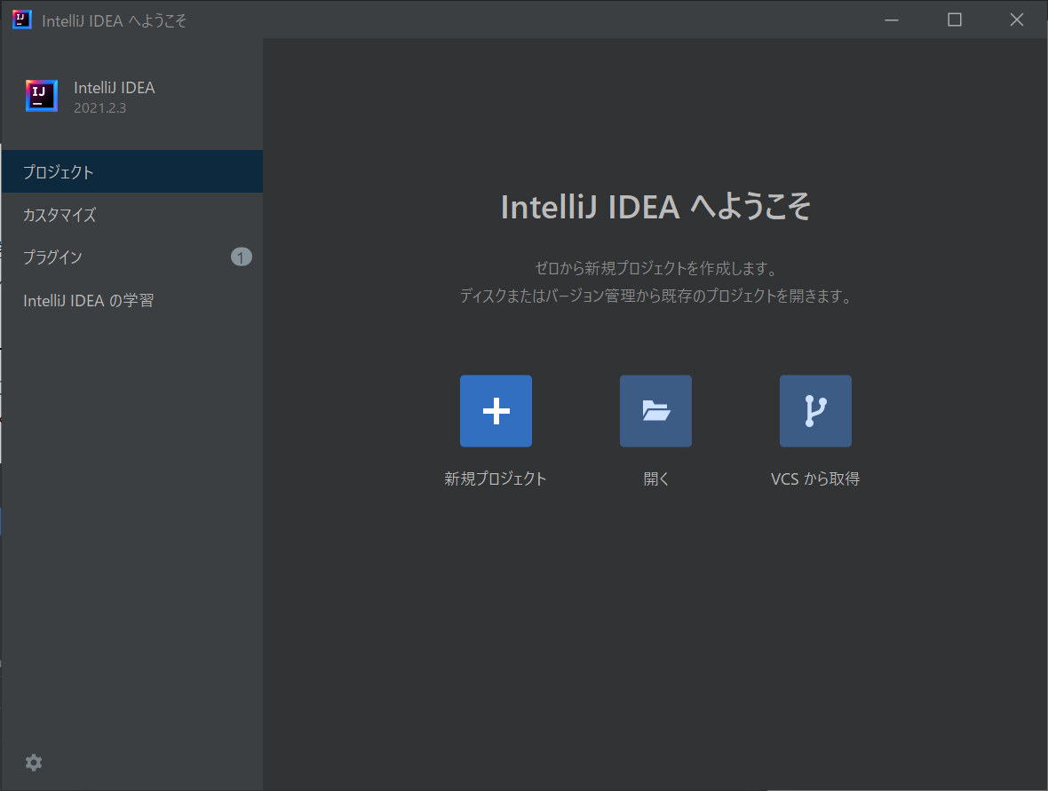Click the 開く folder icon
This screenshot has width=1048, height=791.
click(x=655, y=411)
